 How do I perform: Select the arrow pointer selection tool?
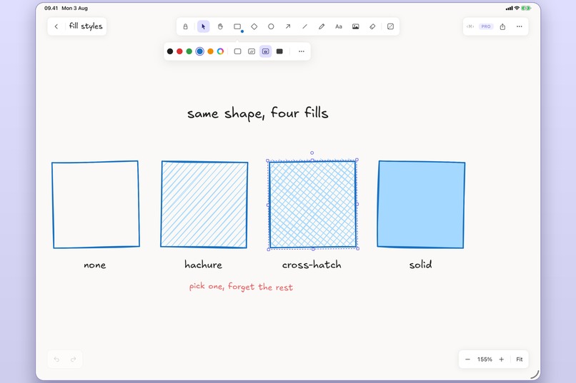click(203, 26)
